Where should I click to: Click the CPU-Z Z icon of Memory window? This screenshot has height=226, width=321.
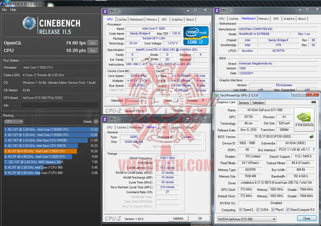tap(105, 119)
